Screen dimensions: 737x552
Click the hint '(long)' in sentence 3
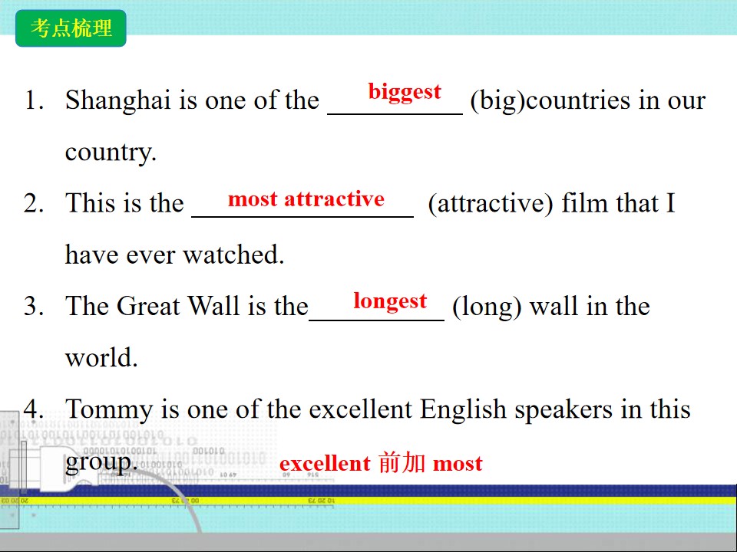coord(487,307)
